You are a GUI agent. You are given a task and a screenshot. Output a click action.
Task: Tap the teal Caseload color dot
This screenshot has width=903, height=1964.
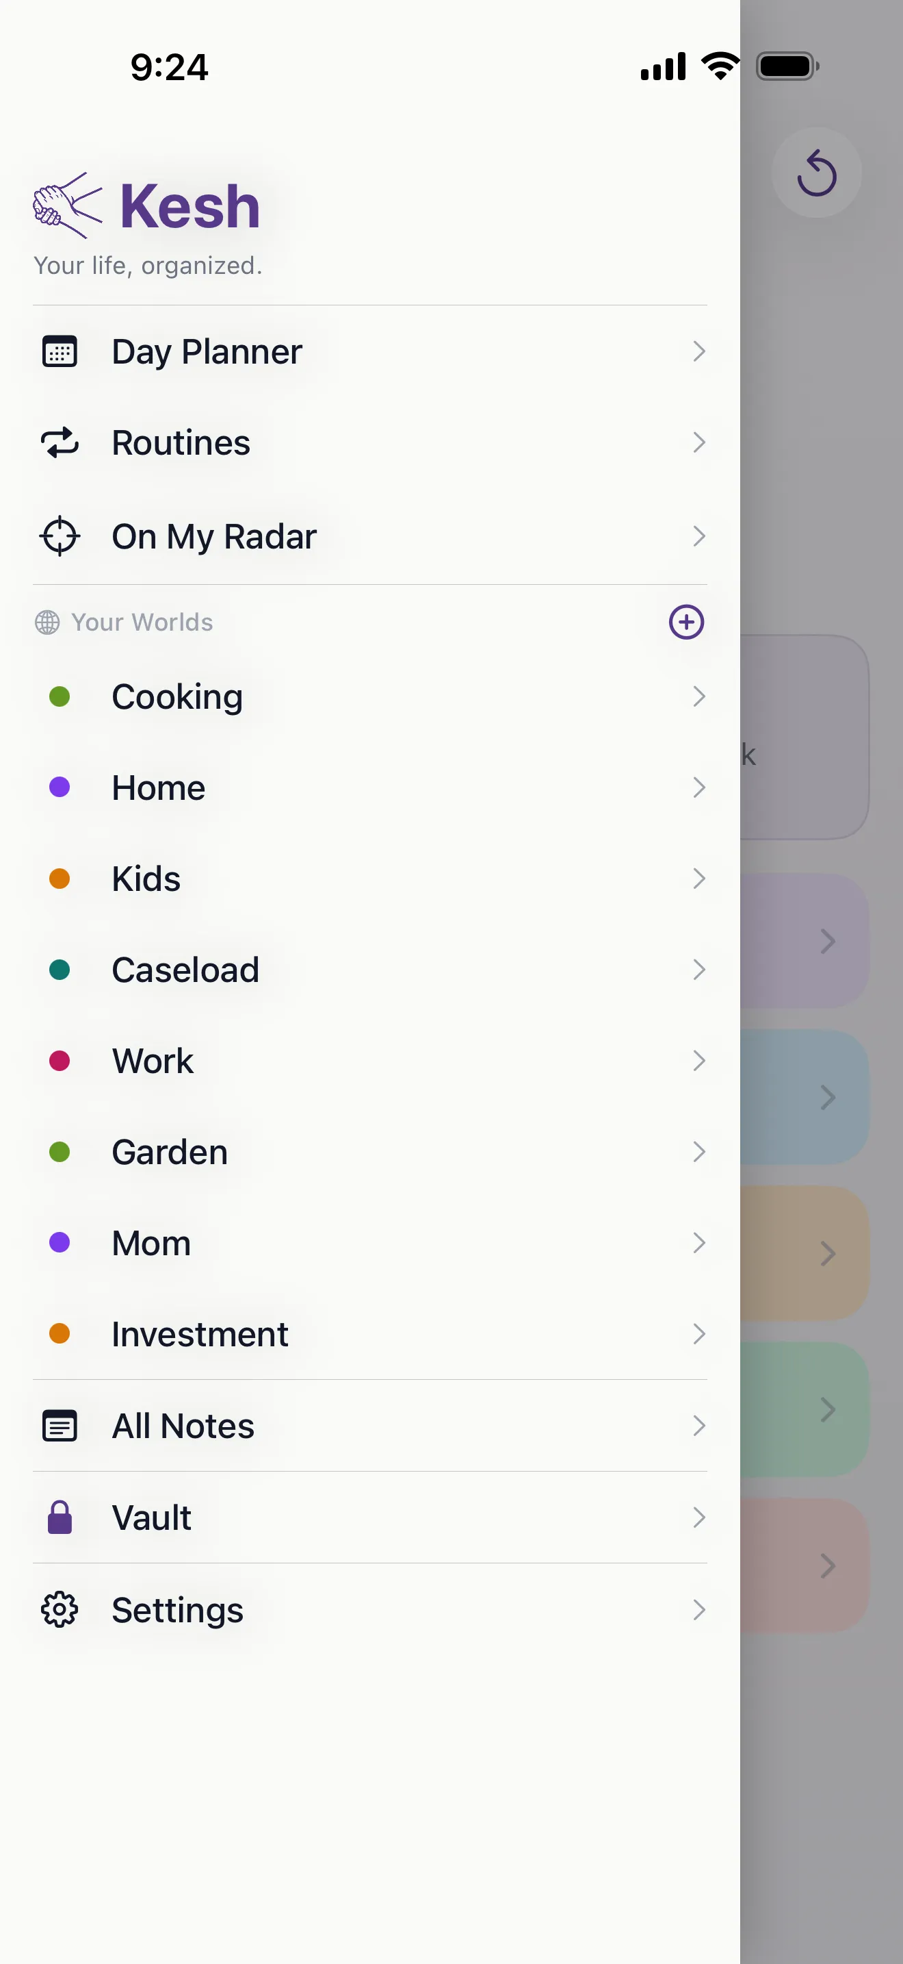point(60,970)
